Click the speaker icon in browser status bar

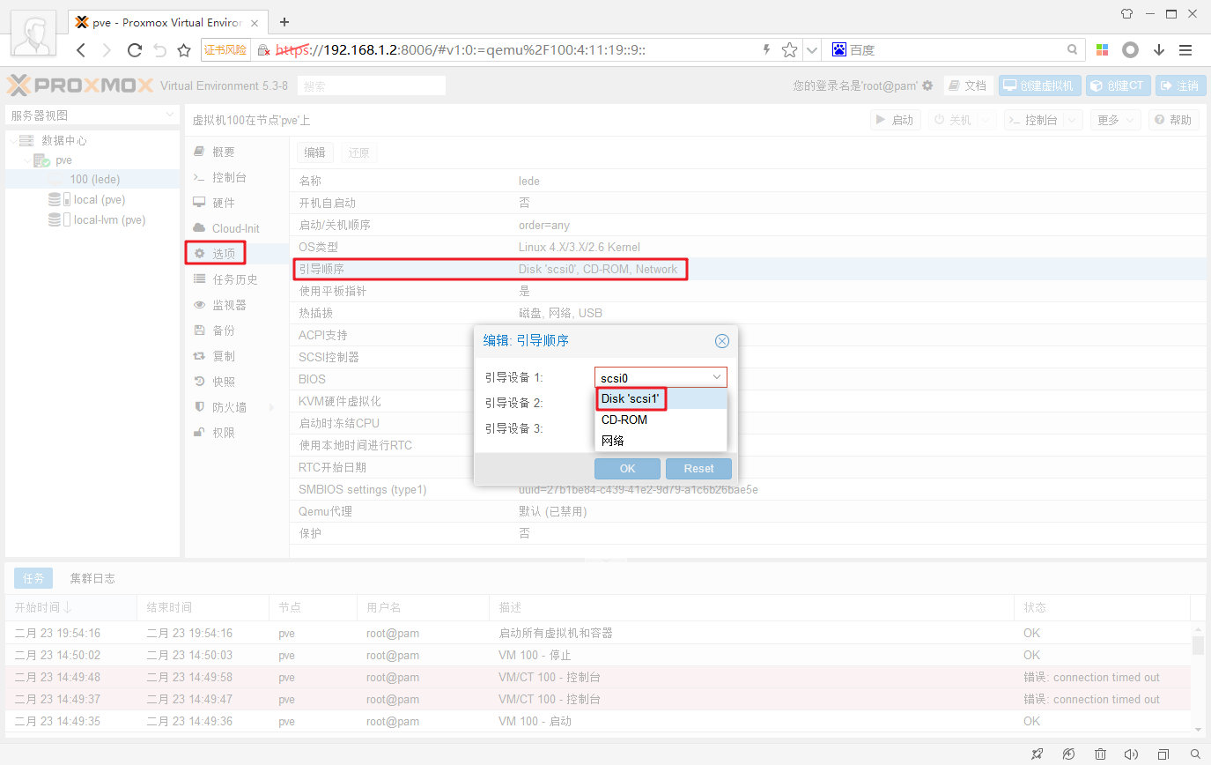tap(1132, 754)
